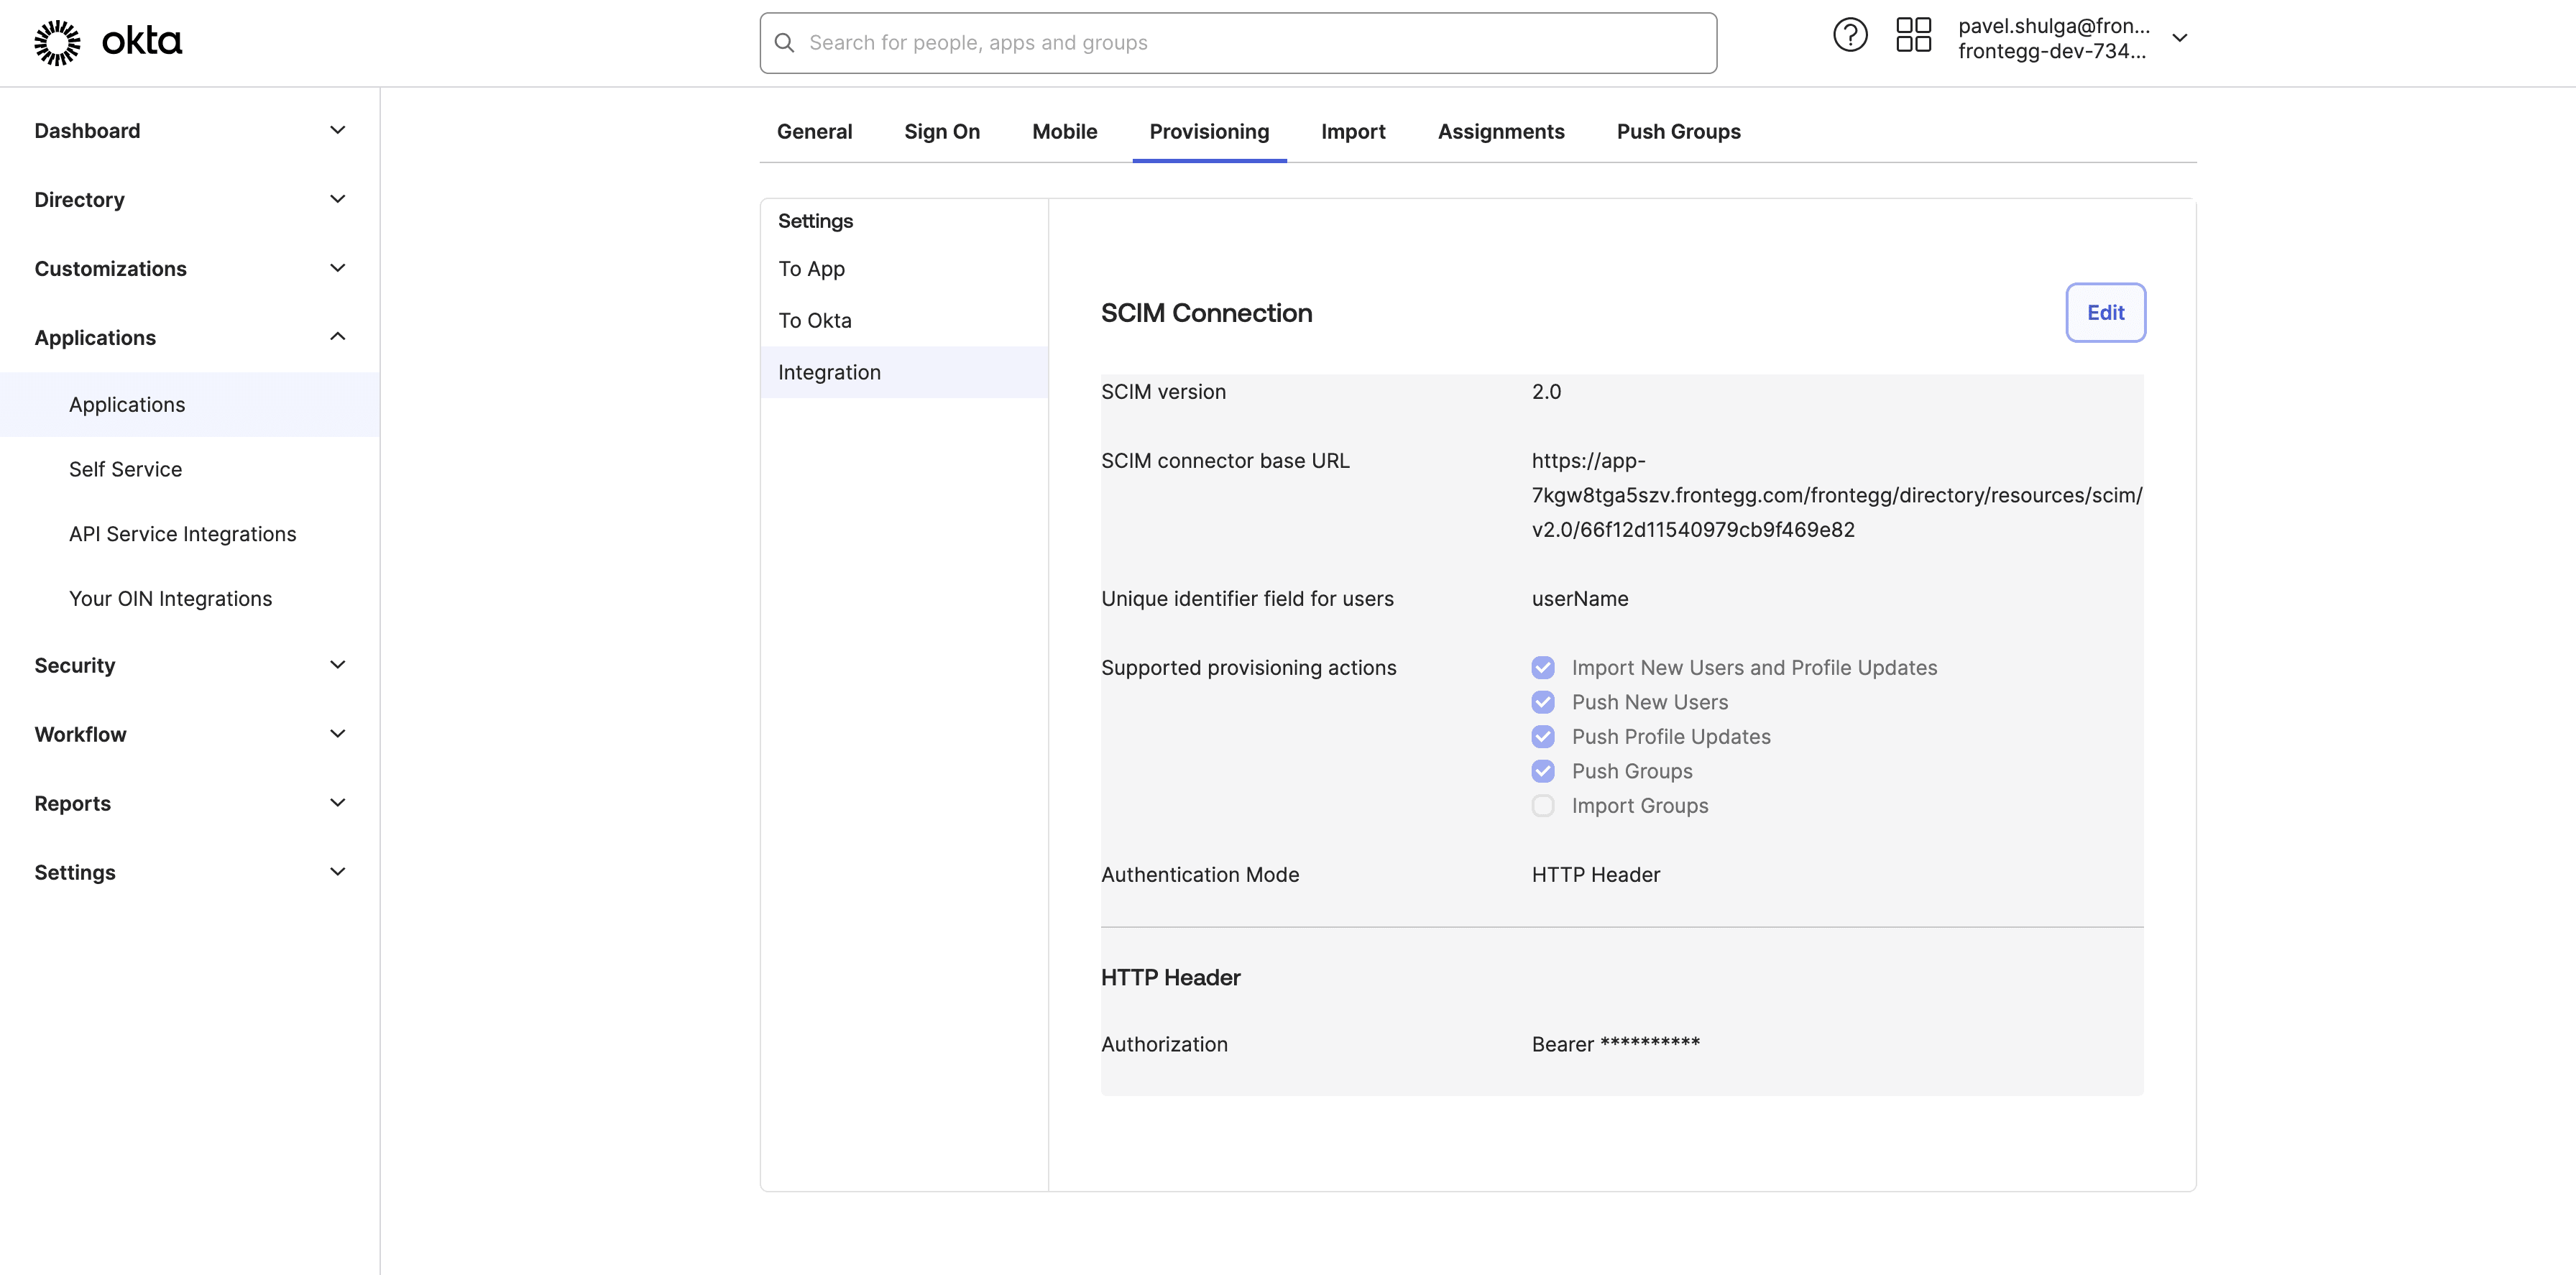Open the Push Groups tab
The image size is (2576, 1275).
click(x=1678, y=131)
